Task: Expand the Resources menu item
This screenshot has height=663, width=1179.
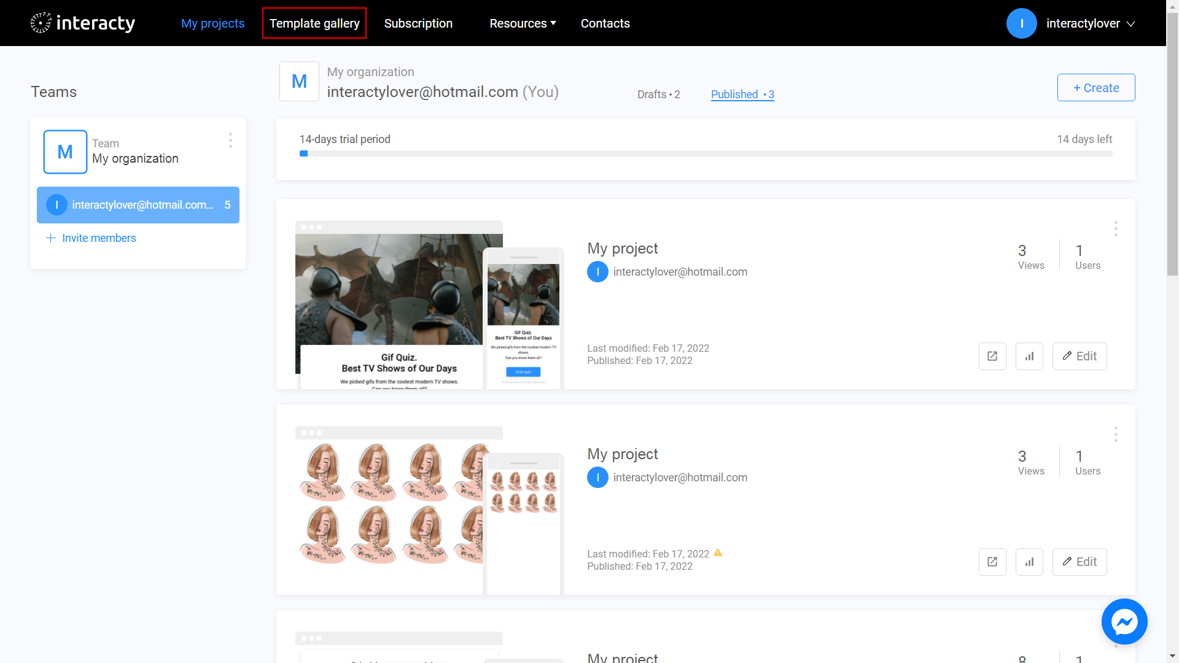Action: pos(521,23)
